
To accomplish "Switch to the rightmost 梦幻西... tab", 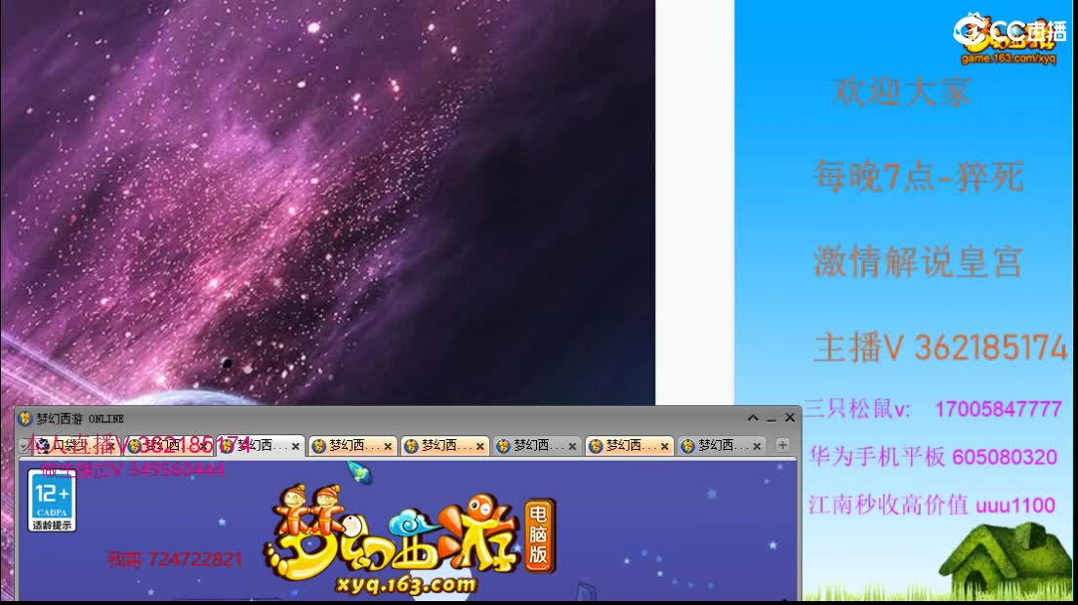I will 718,445.
